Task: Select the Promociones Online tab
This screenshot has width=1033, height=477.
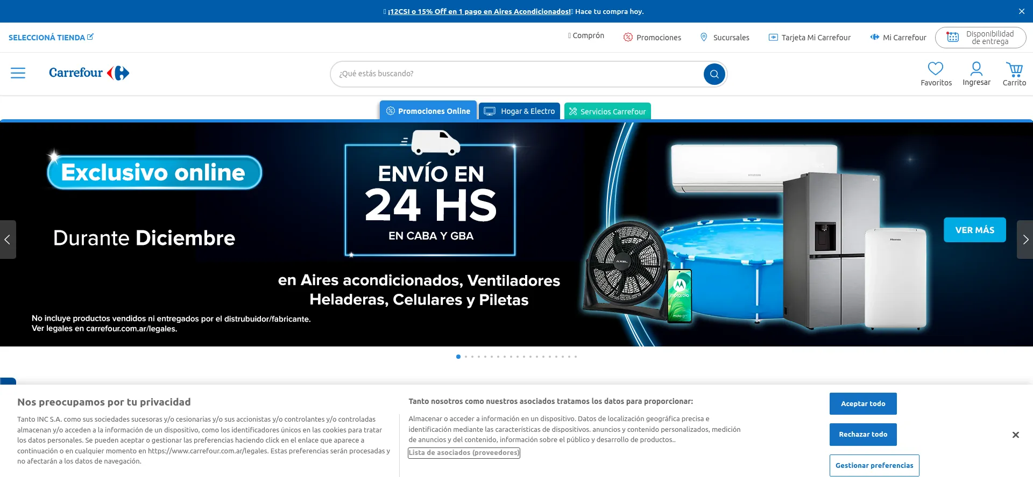Action: (x=428, y=111)
